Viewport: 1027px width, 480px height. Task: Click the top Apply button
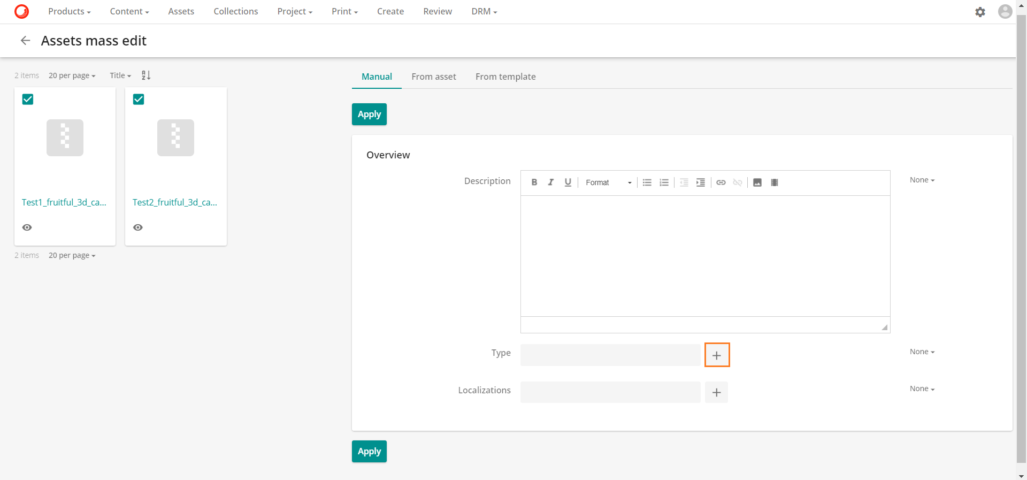tap(369, 115)
